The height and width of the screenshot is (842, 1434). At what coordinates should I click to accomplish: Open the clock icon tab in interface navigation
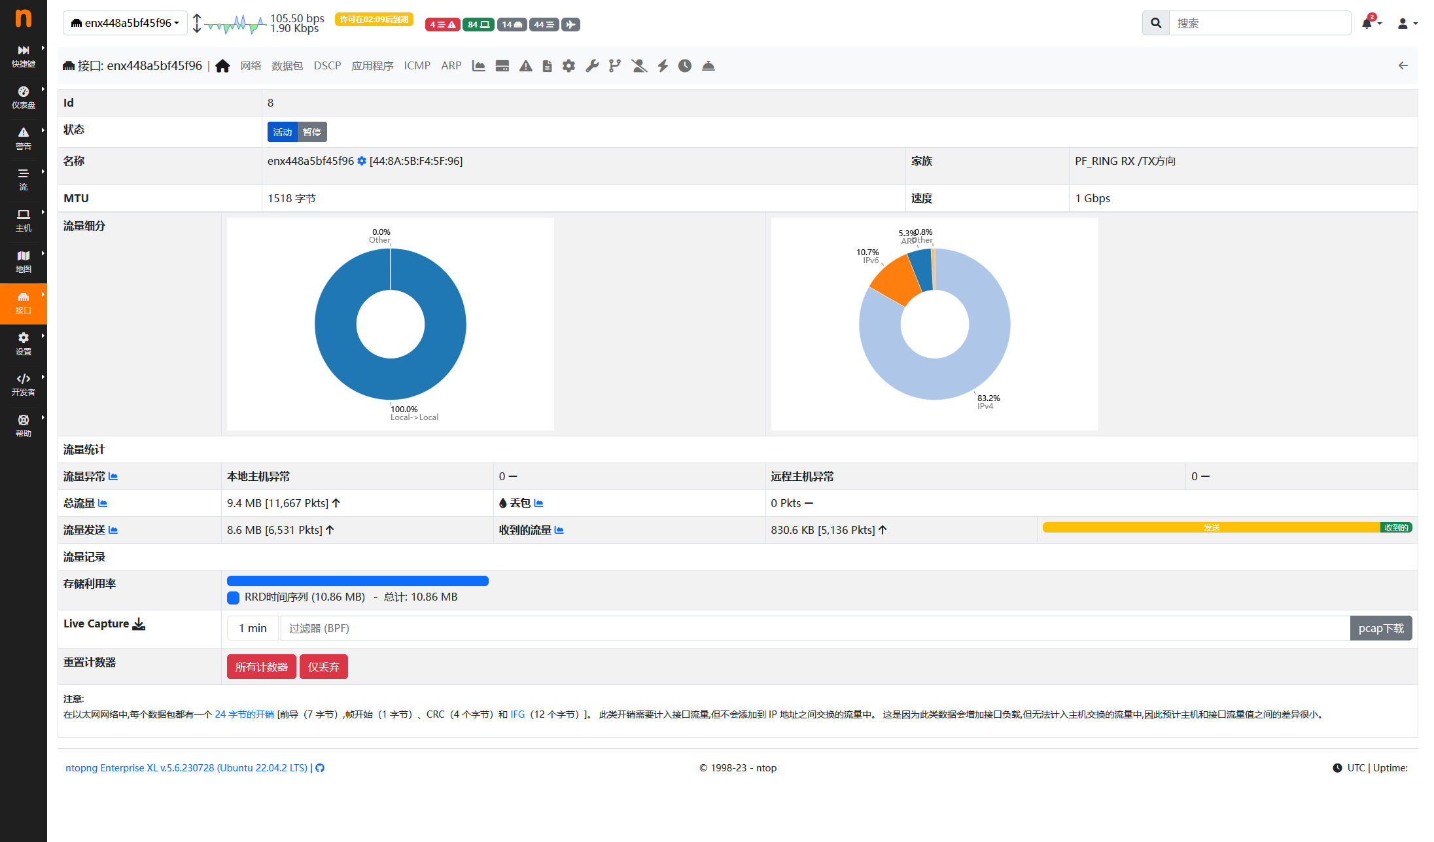coord(685,66)
